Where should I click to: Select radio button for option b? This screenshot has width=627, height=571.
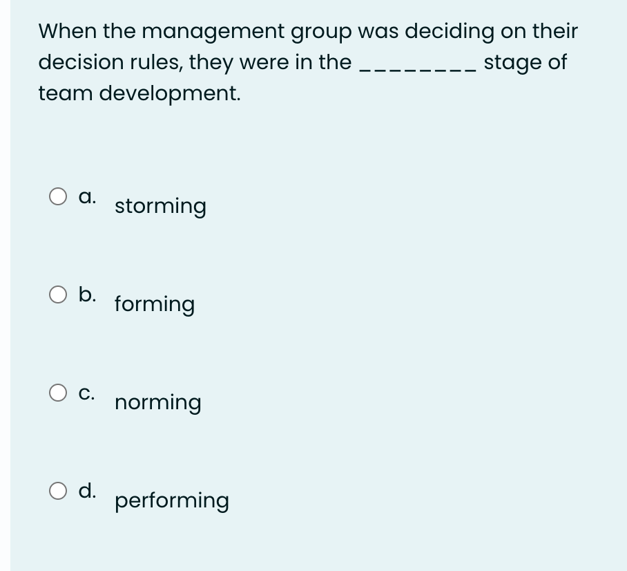tap(59, 295)
